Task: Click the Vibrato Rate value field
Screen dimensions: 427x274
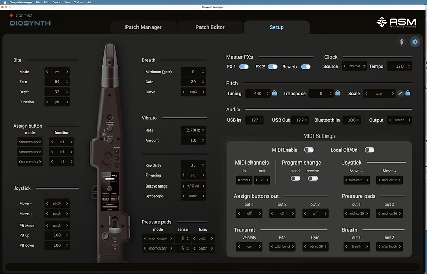Action: coord(193,130)
